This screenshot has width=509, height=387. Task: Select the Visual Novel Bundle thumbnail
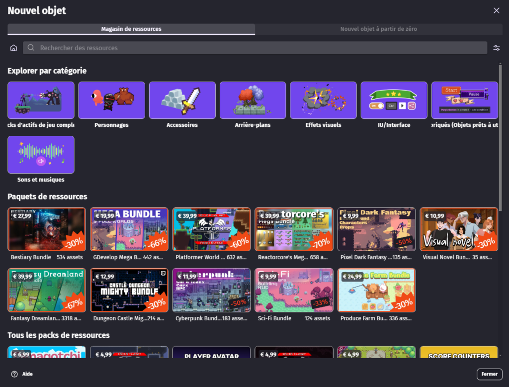(458, 229)
